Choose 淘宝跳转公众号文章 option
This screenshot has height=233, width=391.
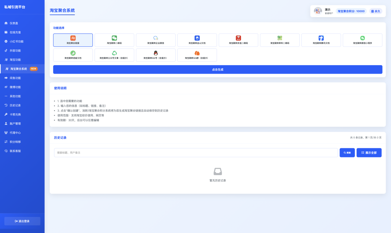pyautogui.click(x=114, y=55)
